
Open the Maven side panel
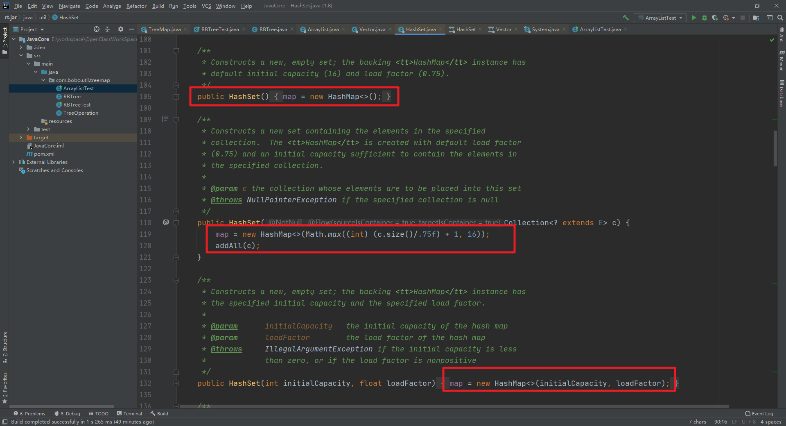(781, 61)
